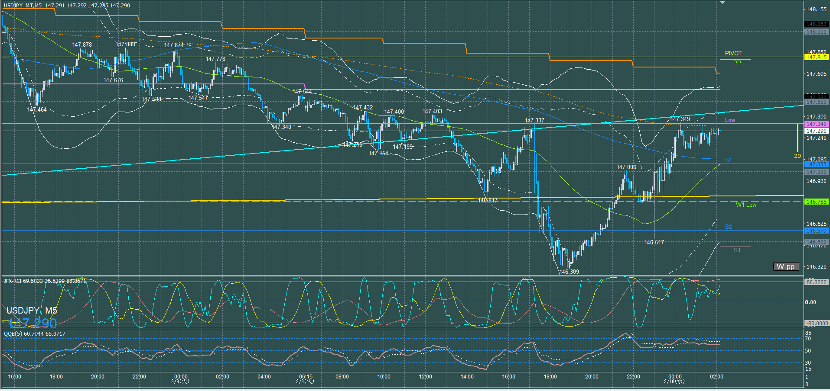Click the pink Low level label
The width and height of the screenshot is (830, 391).
(730, 120)
